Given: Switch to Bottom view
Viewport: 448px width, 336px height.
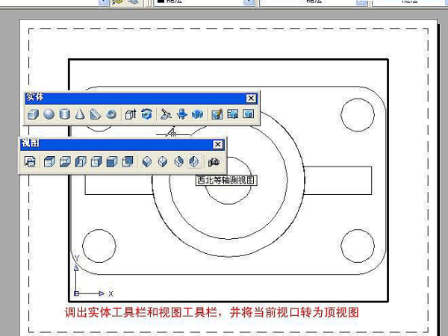Looking at the screenshot, I should pos(65,162).
